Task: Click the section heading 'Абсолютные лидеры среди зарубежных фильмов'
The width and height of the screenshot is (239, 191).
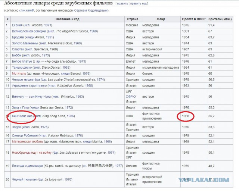Action: click(58, 3)
